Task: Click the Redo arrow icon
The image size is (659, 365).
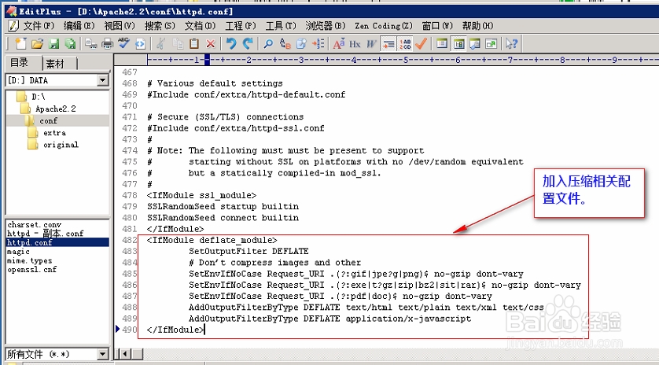Action: 248,43
